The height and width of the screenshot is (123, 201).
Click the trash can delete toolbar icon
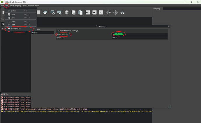point(67,12)
